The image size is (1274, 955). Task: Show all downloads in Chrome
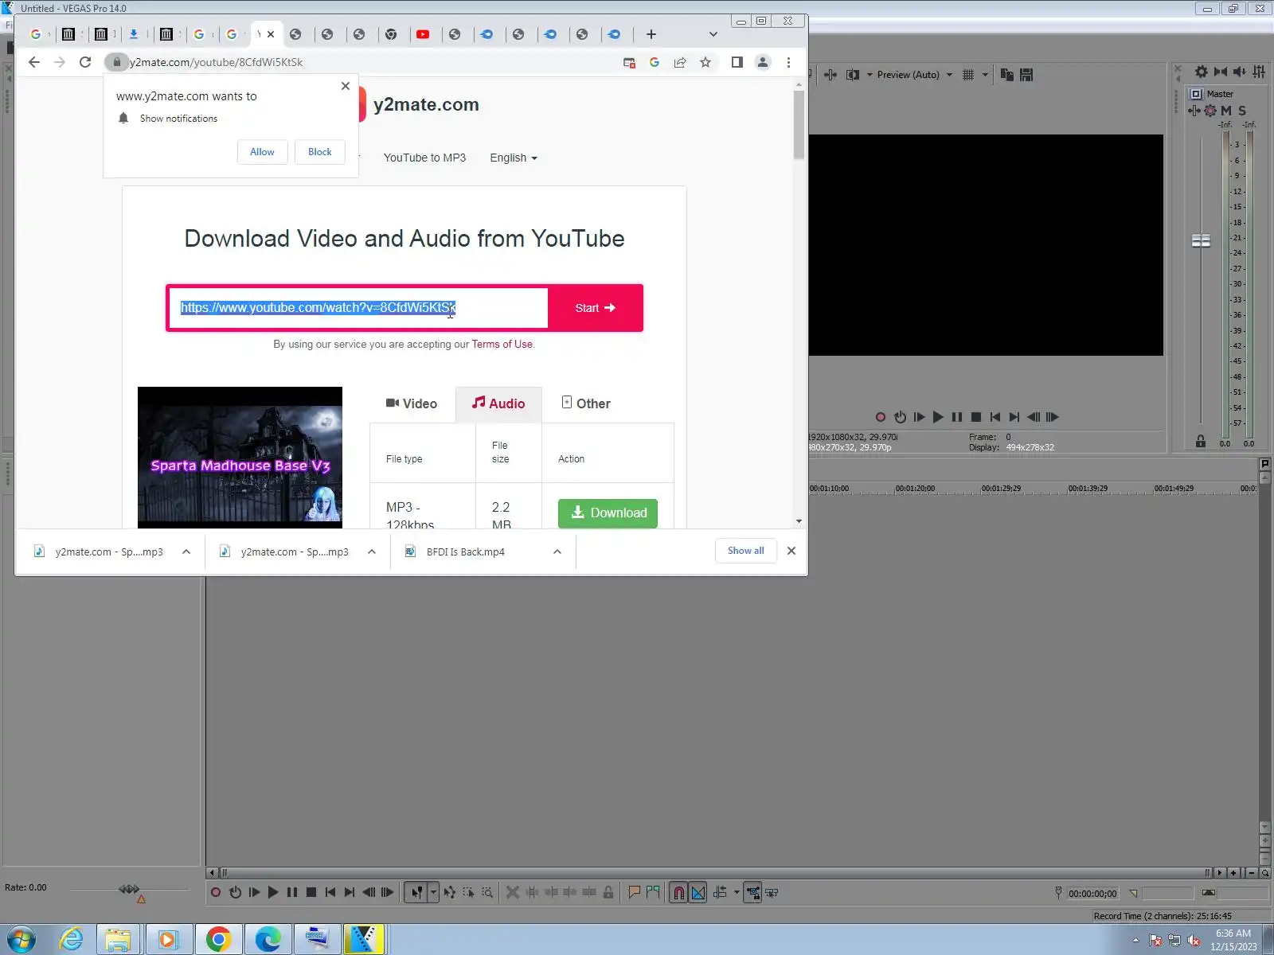745,551
